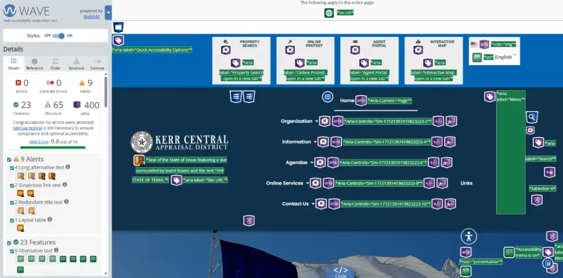Expand the Agendas menu arrow

coord(312,163)
